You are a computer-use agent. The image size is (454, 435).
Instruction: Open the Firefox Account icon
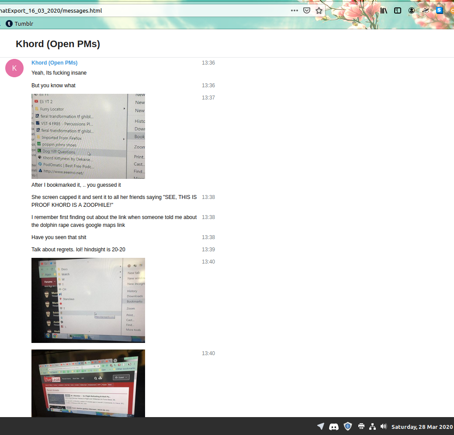[x=412, y=11]
